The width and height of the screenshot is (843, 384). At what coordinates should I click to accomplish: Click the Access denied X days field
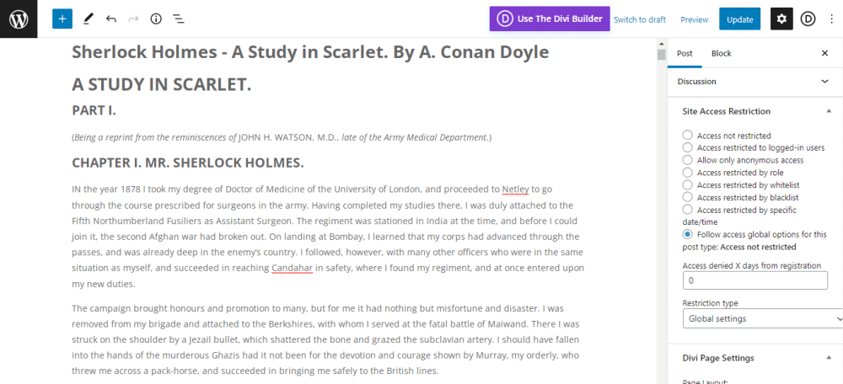point(754,280)
